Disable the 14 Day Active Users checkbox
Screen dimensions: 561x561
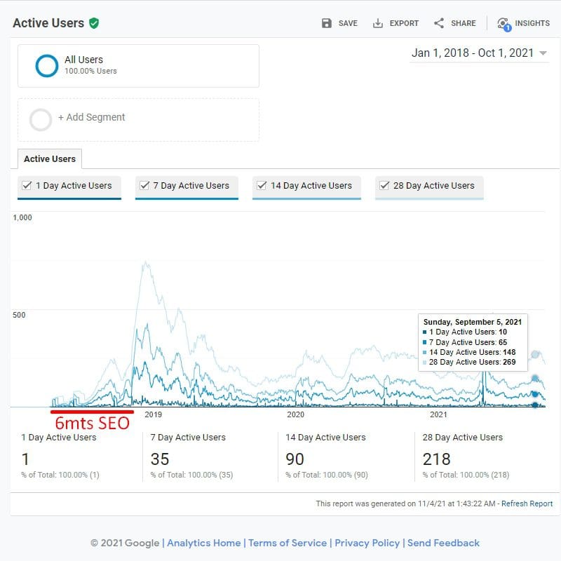tap(262, 186)
